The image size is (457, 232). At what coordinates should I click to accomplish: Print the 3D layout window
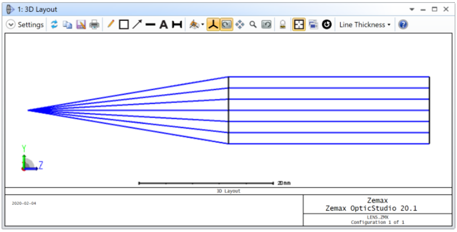(x=94, y=25)
